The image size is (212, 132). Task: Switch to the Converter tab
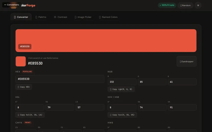pos(21,17)
